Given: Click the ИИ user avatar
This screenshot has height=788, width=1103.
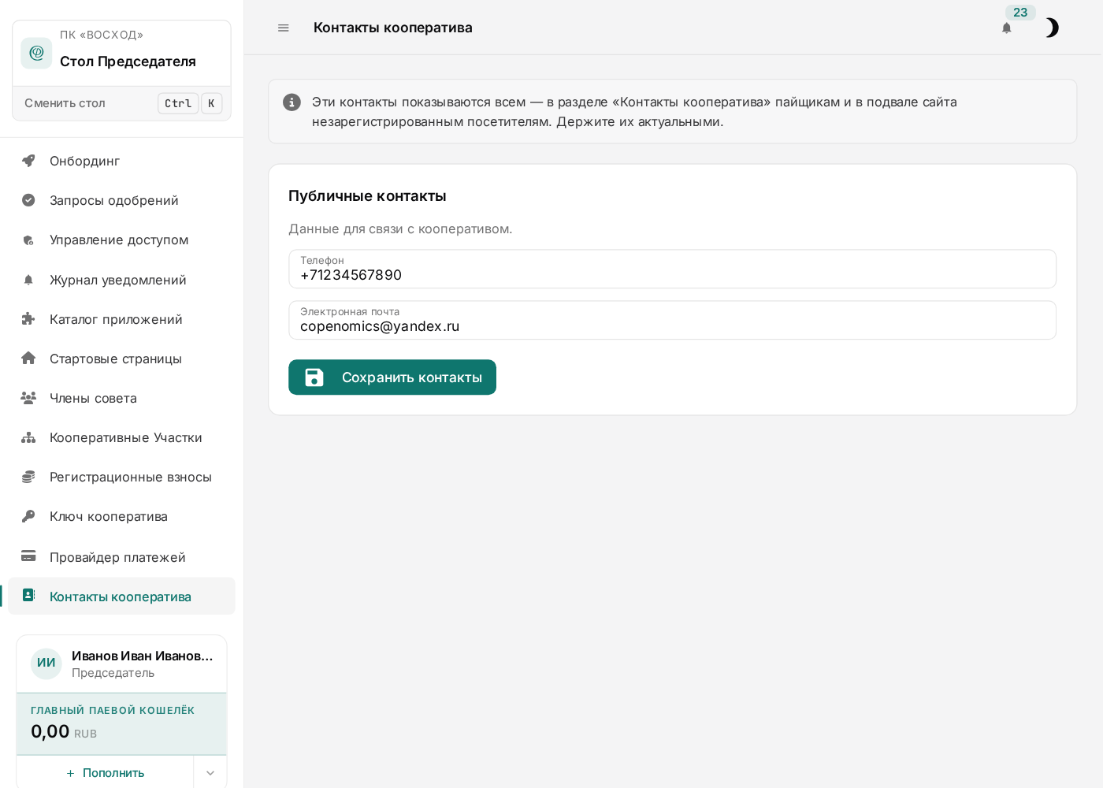Looking at the screenshot, I should (x=46, y=663).
